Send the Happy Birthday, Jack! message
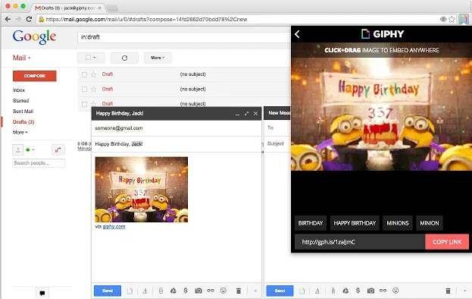 pos(108,291)
